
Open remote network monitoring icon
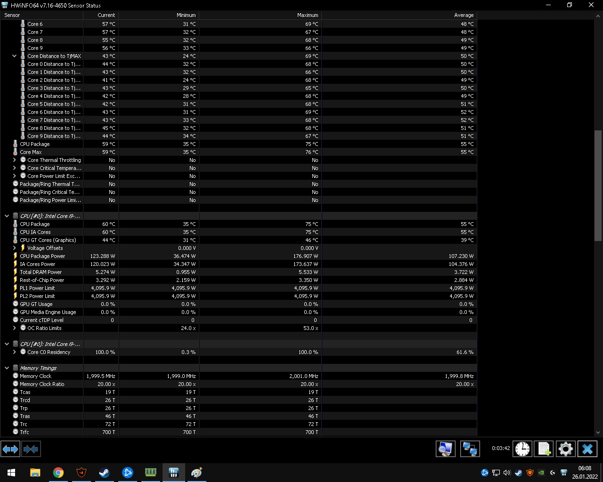pos(470,449)
